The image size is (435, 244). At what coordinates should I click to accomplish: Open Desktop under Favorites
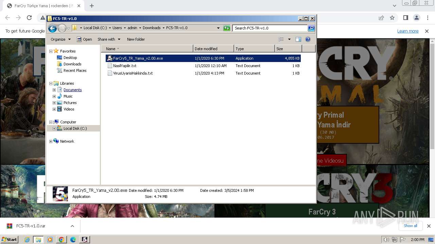[70, 58]
